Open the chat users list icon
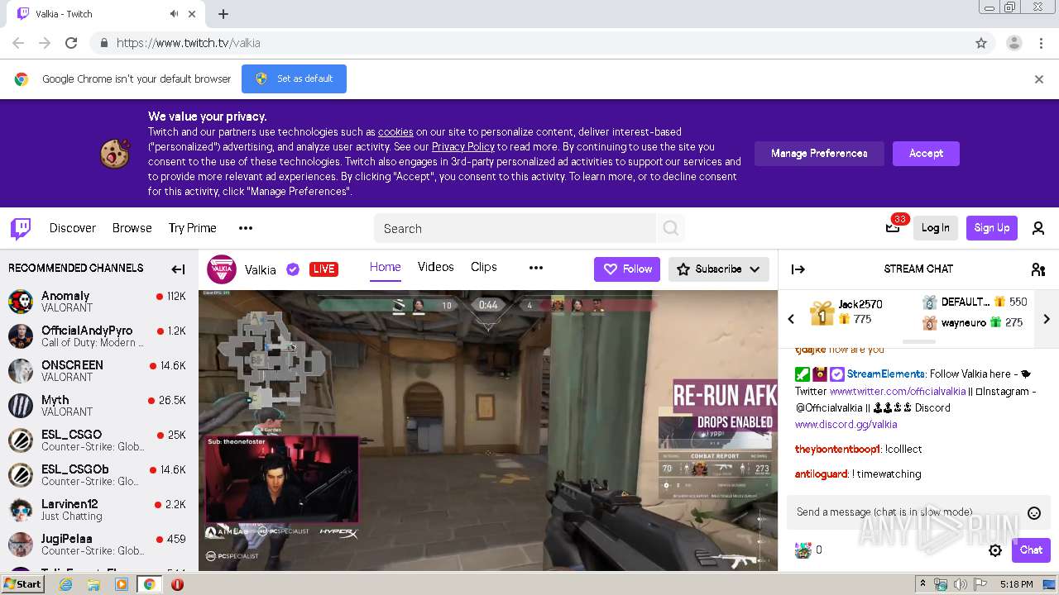Image resolution: width=1059 pixels, height=595 pixels. (x=1038, y=269)
